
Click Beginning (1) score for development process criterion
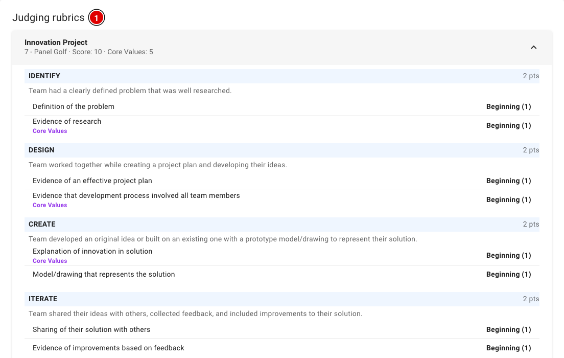click(509, 200)
